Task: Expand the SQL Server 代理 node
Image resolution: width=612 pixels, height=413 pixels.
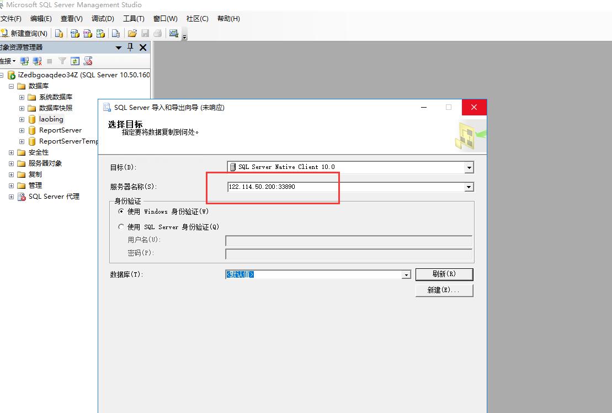Action: tap(12, 197)
